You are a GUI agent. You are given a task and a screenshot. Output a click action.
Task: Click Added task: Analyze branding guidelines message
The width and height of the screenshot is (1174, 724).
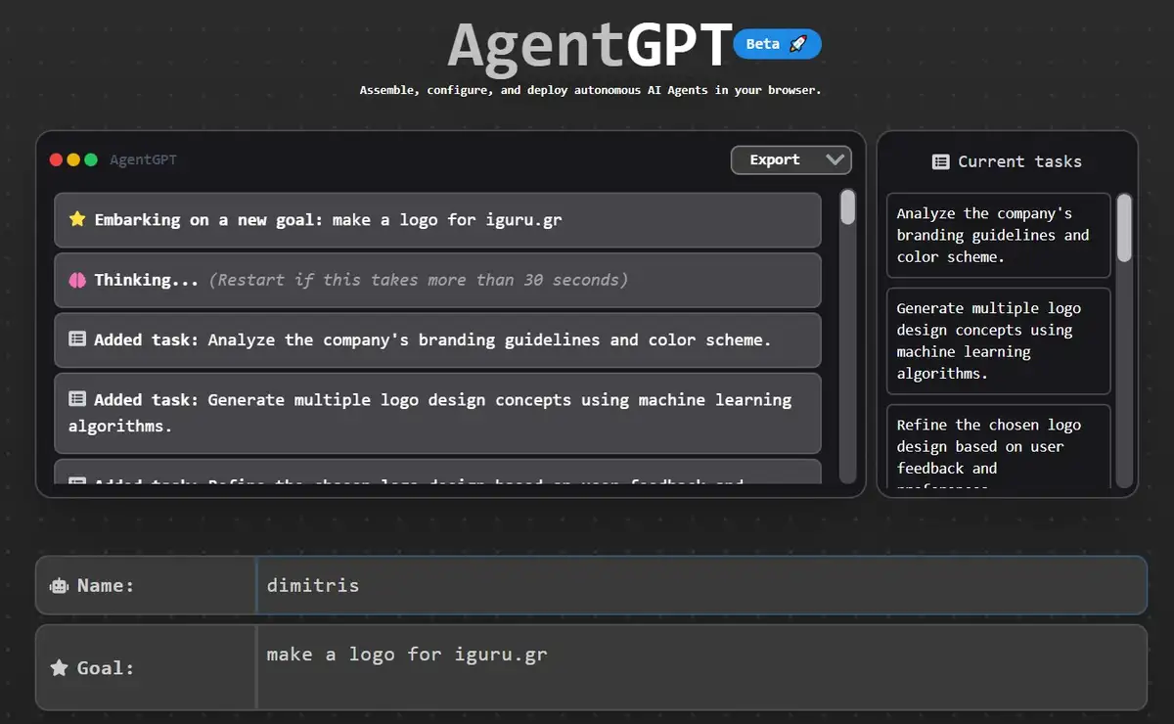(437, 339)
